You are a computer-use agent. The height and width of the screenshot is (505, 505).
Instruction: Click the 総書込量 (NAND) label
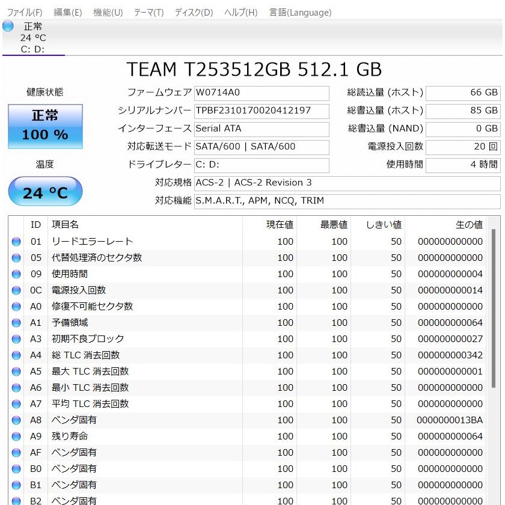[x=385, y=129]
